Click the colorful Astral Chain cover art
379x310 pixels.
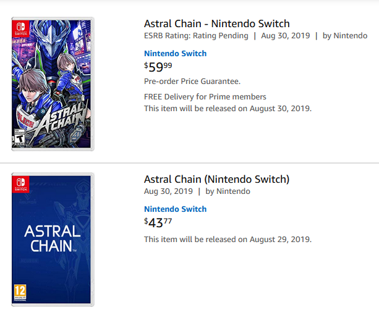[x=53, y=84]
